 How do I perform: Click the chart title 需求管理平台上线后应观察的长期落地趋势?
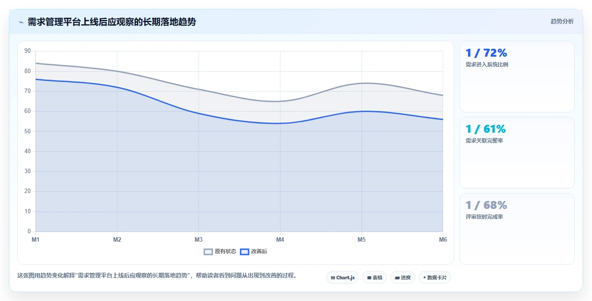(x=112, y=22)
